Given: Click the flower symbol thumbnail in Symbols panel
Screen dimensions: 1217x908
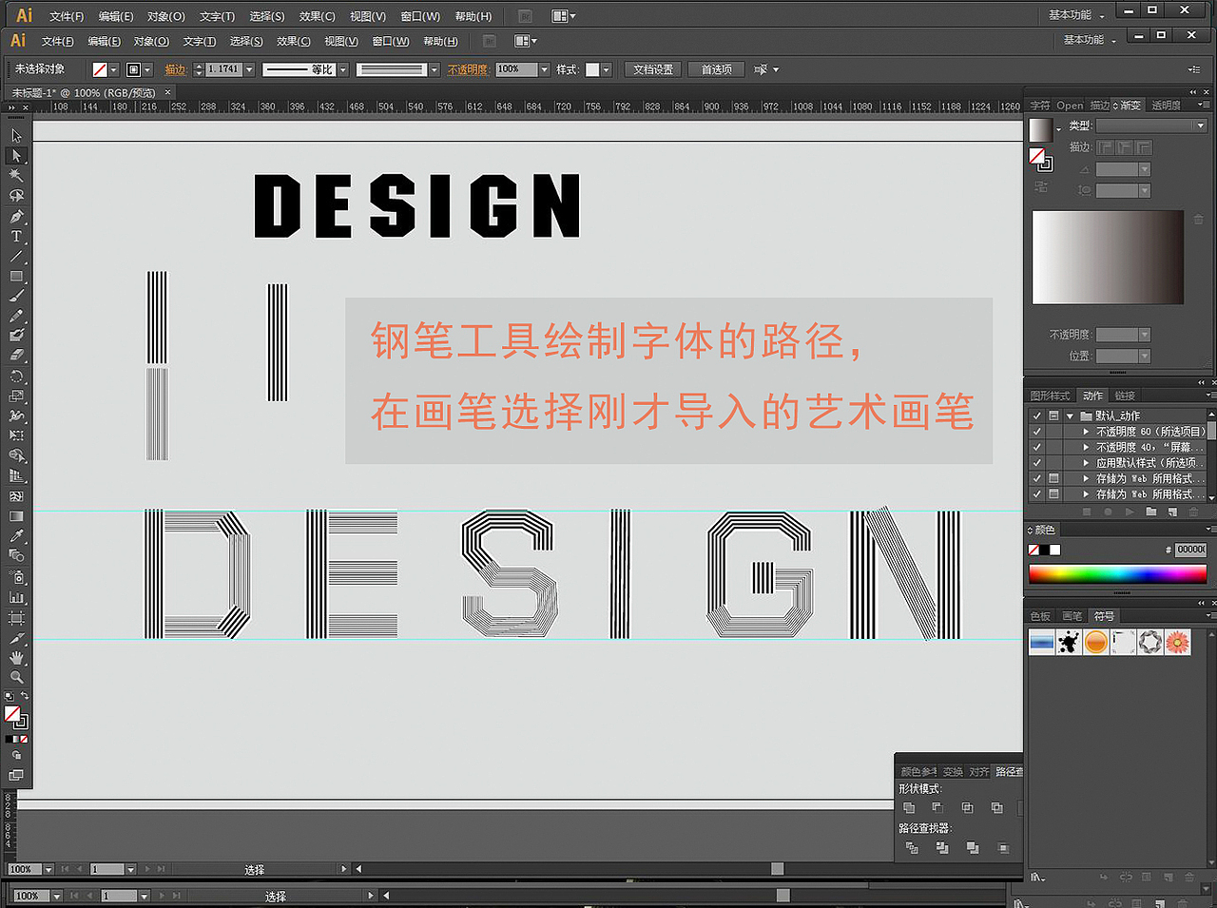Looking at the screenshot, I should click(1177, 643).
